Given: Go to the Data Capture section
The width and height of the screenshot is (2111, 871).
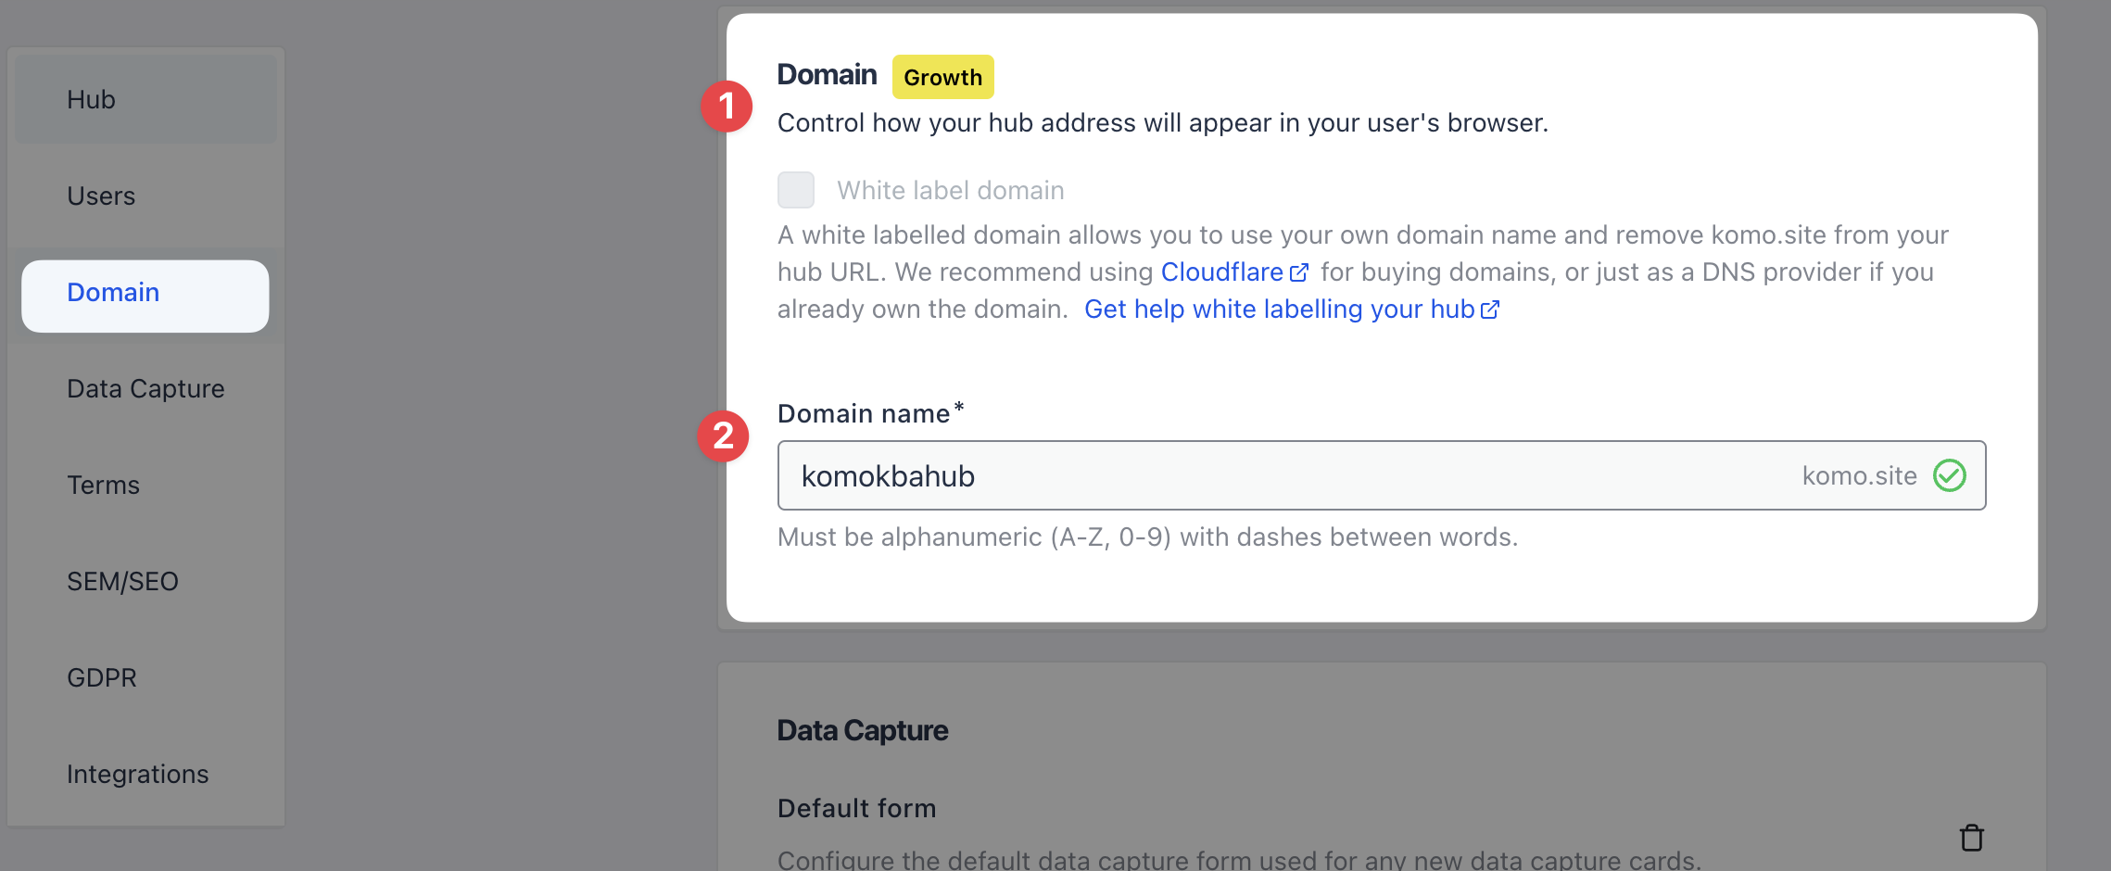Looking at the screenshot, I should click(145, 388).
